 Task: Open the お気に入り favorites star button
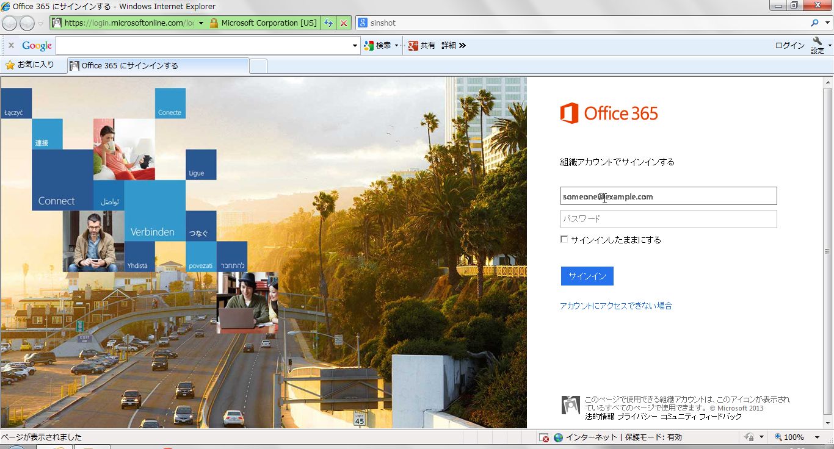click(x=29, y=65)
